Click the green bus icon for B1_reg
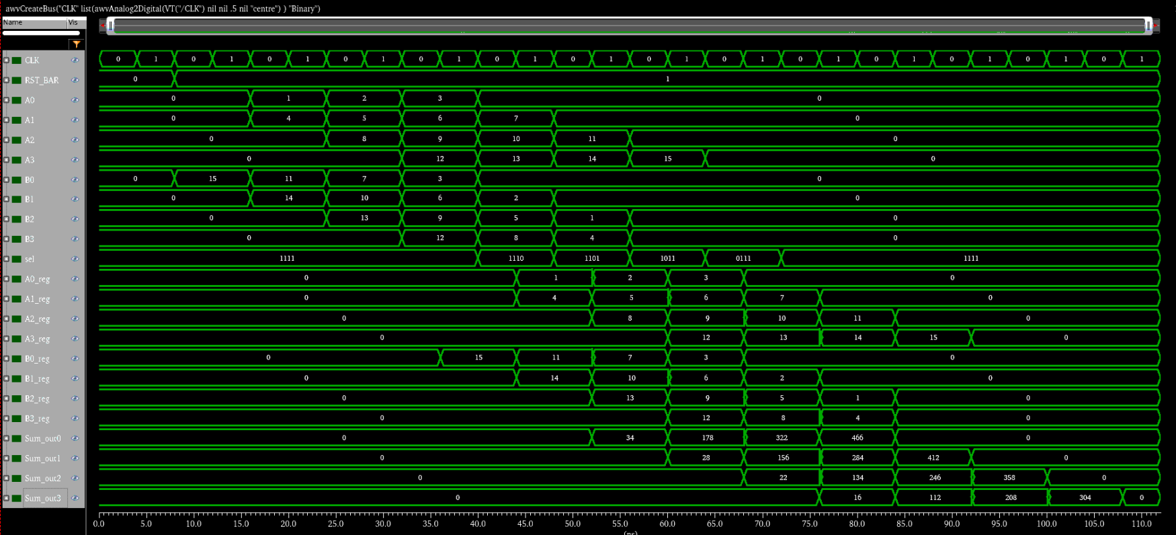Screen dimensions: 1176x535 [x=17, y=378]
